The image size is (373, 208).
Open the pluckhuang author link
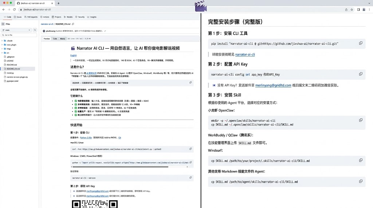[x=50, y=31]
